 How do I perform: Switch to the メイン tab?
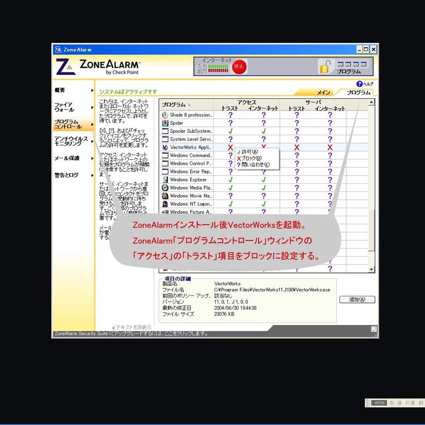[324, 92]
